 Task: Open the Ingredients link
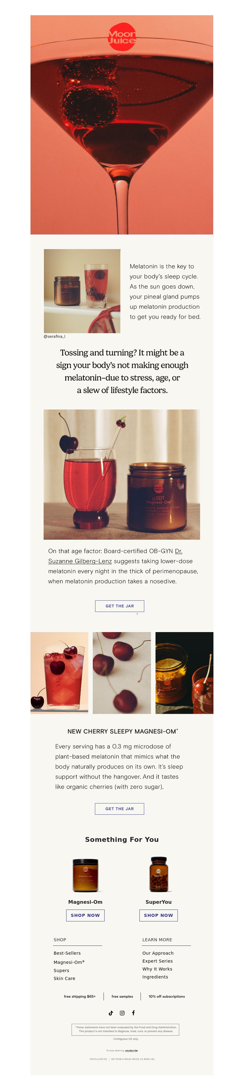click(x=155, y=977)
